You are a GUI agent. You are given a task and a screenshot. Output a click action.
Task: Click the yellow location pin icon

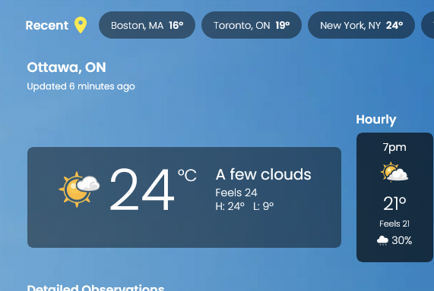[x=81, y=25]
